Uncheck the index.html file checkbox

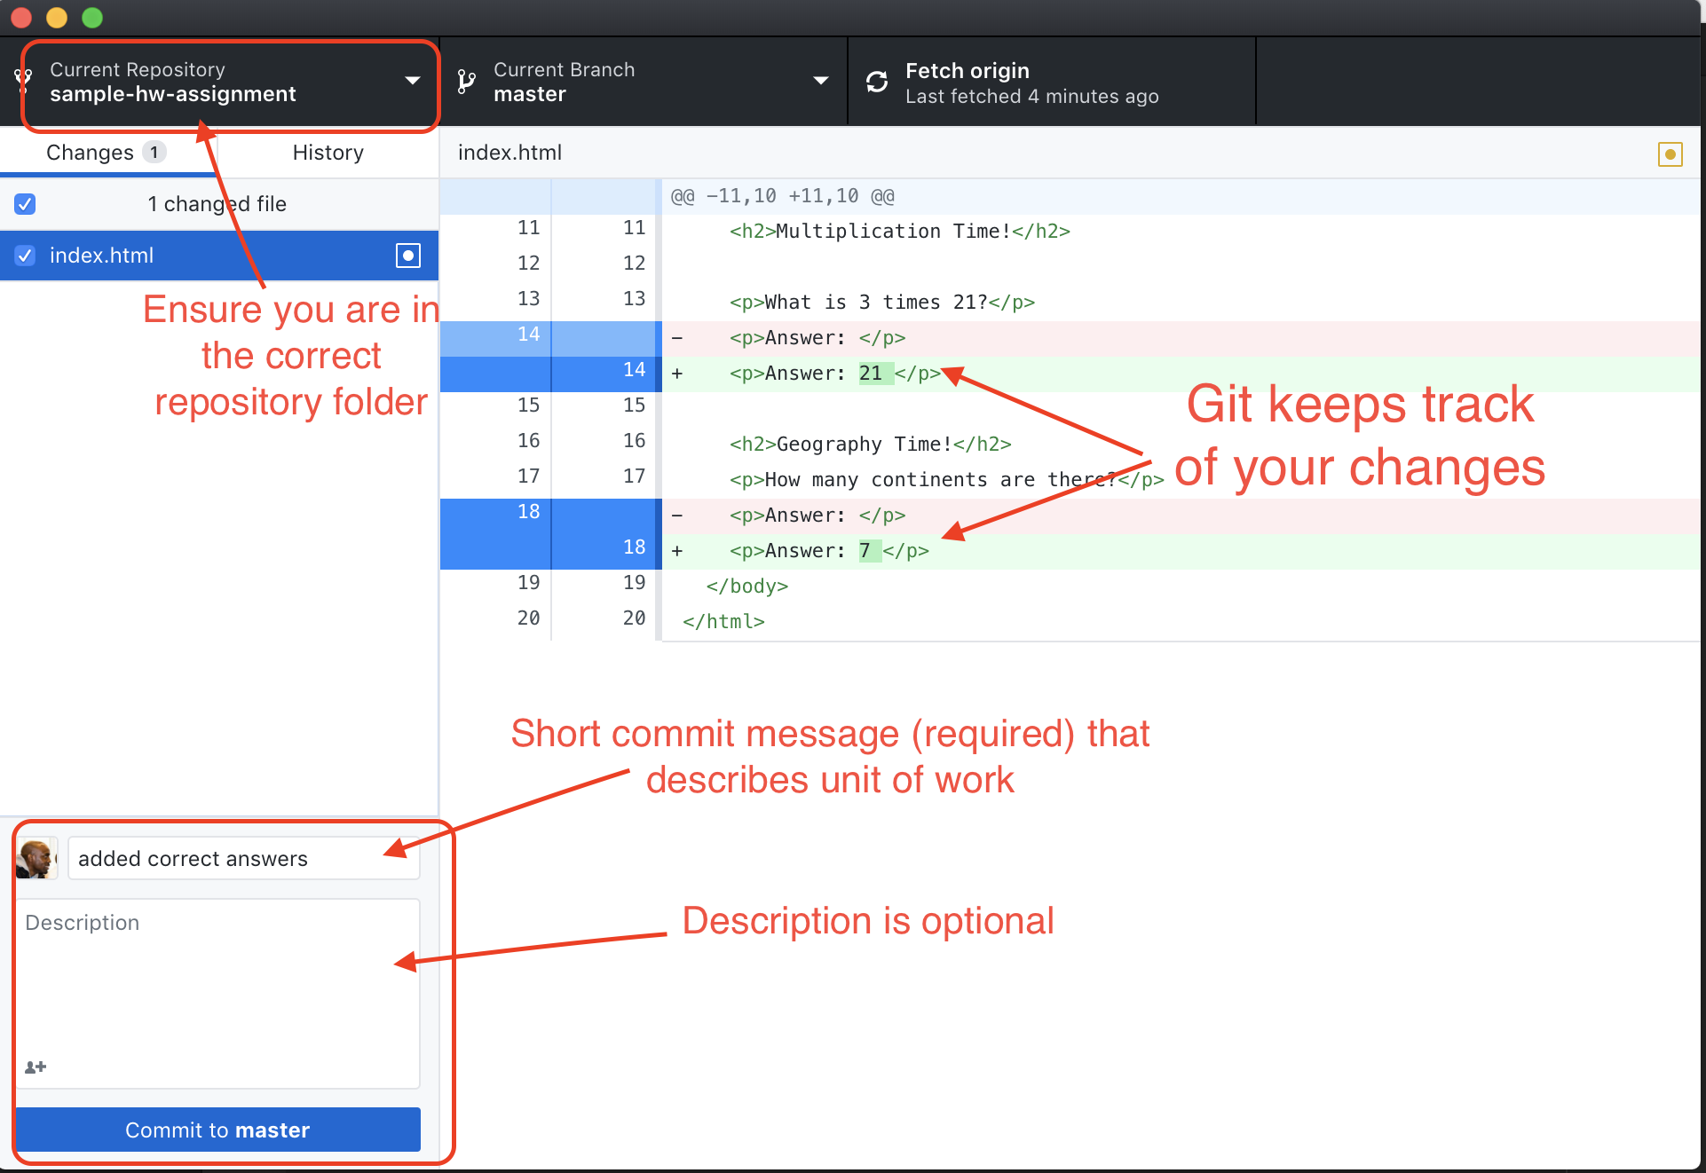(x=25, y=256)
